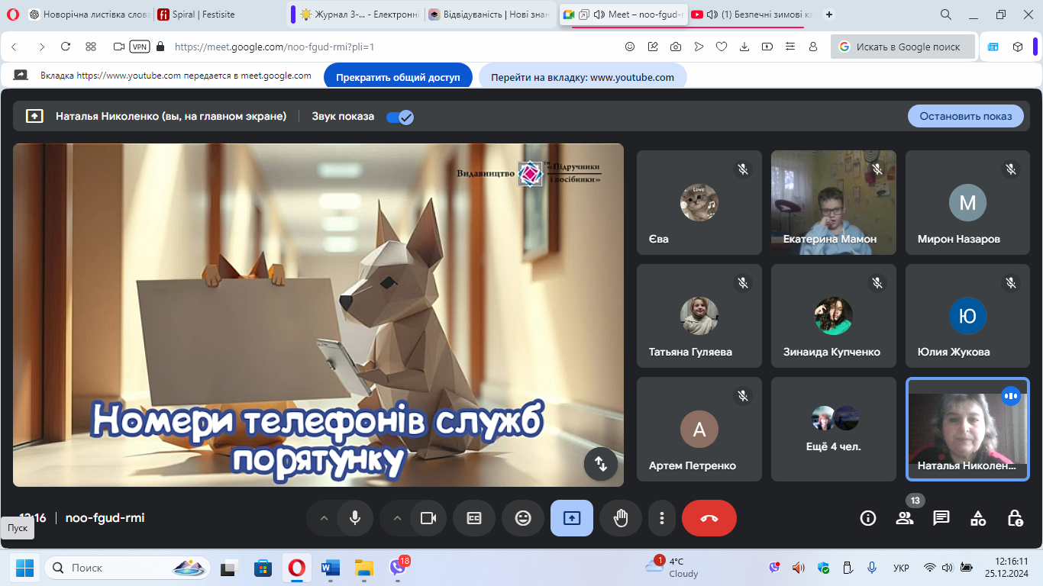The width and height of the screenshot is (1043, 586).
Task: Swap the presentation layout arrows button
Action: 601,464
